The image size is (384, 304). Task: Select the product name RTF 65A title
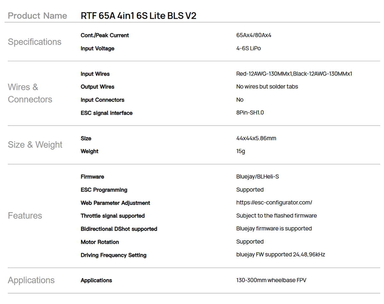point(138,16)
